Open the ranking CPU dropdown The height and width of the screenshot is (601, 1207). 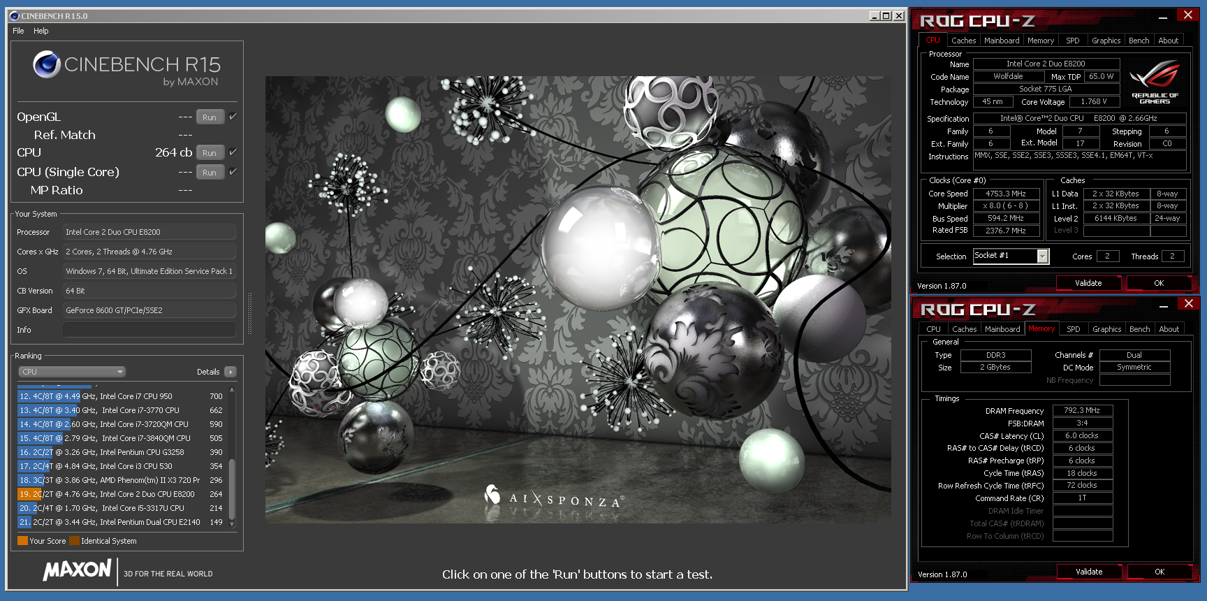pyautogui.click(x=72, y=372)
